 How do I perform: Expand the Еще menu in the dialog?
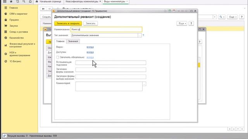point(182,23)
